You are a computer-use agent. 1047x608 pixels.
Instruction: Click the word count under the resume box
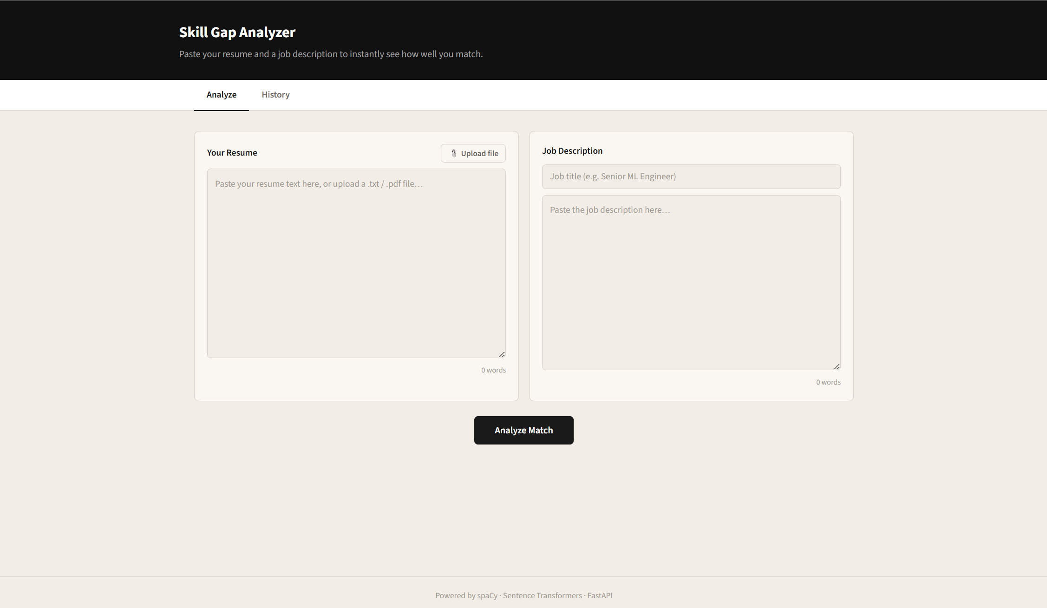click(x=493, y=370)
